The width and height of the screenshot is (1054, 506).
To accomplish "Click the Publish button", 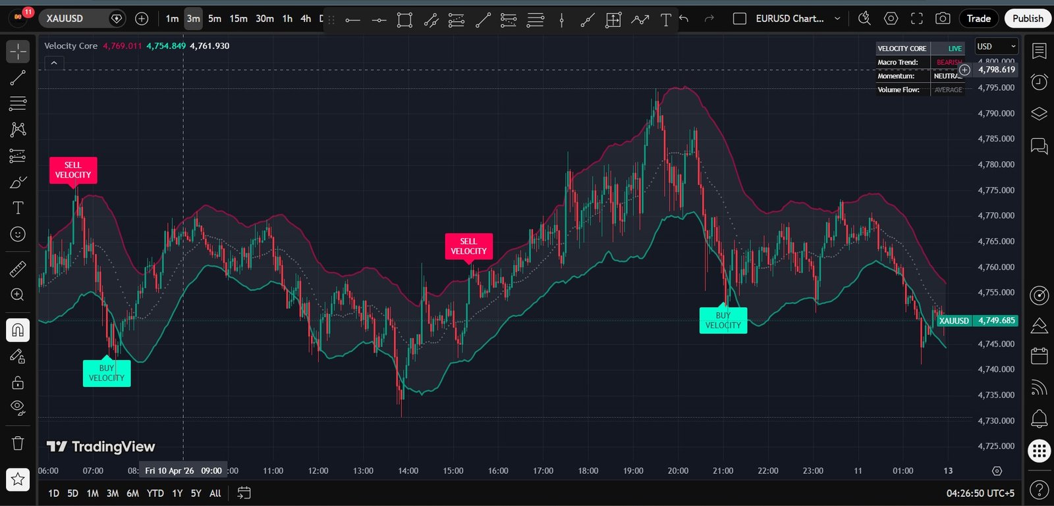I will (x=1028, y=18).
